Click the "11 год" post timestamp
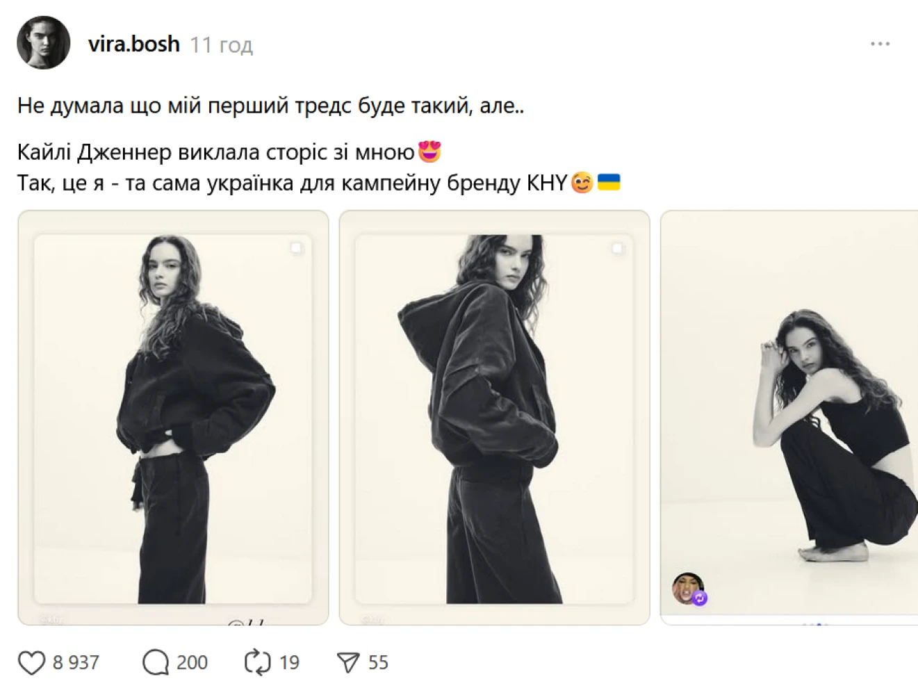 [221, 45]
